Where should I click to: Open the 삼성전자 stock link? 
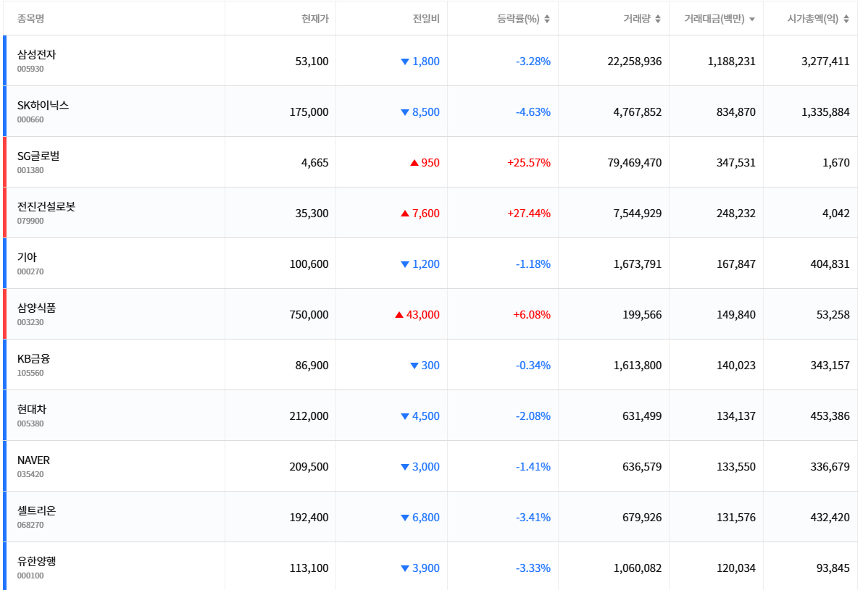36,54
